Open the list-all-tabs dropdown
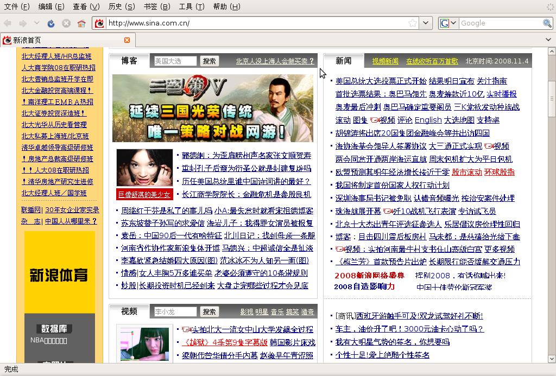556x376 pixels. coord(548,40)
